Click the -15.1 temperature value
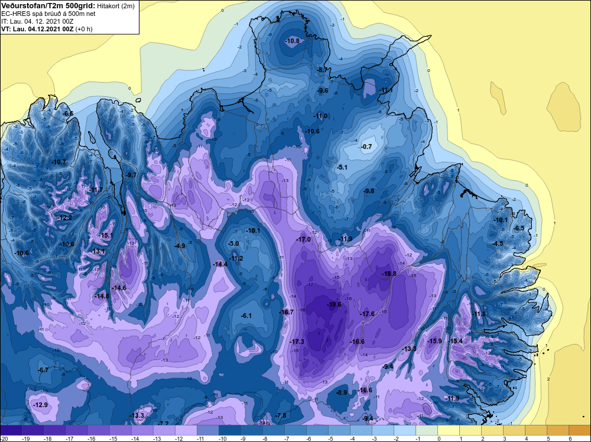Screen dimensions: 591x442 (106, 235)
